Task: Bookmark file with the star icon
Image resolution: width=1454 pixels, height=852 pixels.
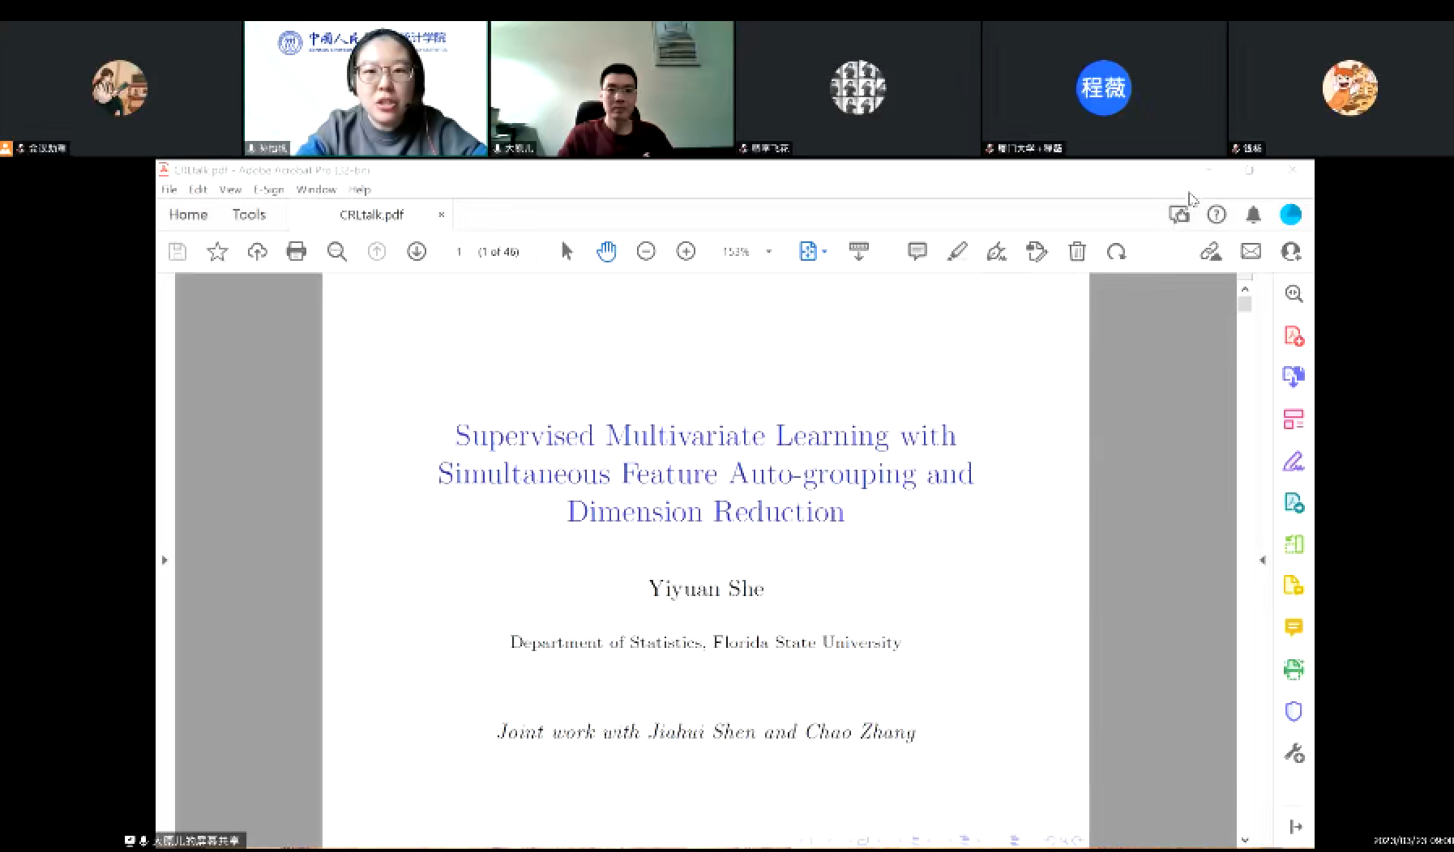Action: click(x=217, y=252)
